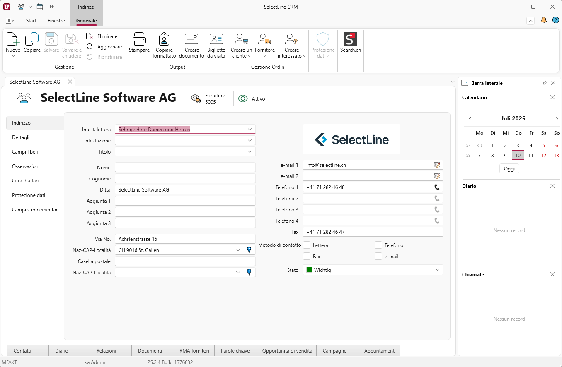
Task: Click map pin of Casella postale locality
Action: 249,272
